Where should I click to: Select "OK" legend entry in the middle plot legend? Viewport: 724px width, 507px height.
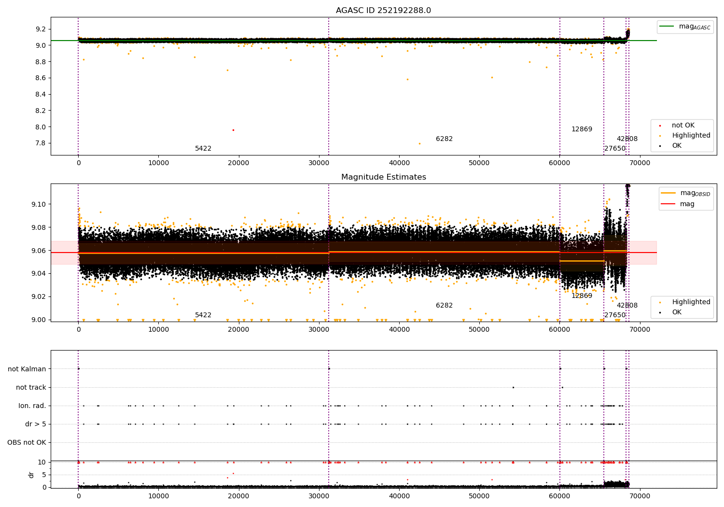point(671,312)
